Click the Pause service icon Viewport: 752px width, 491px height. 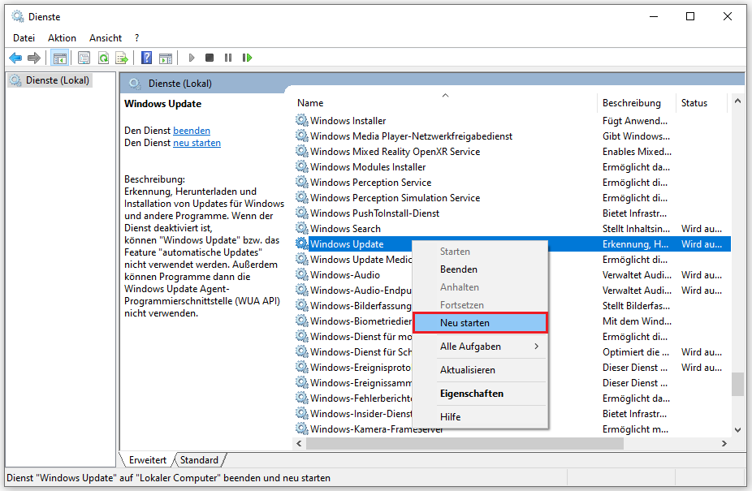(x=228, y=58)
